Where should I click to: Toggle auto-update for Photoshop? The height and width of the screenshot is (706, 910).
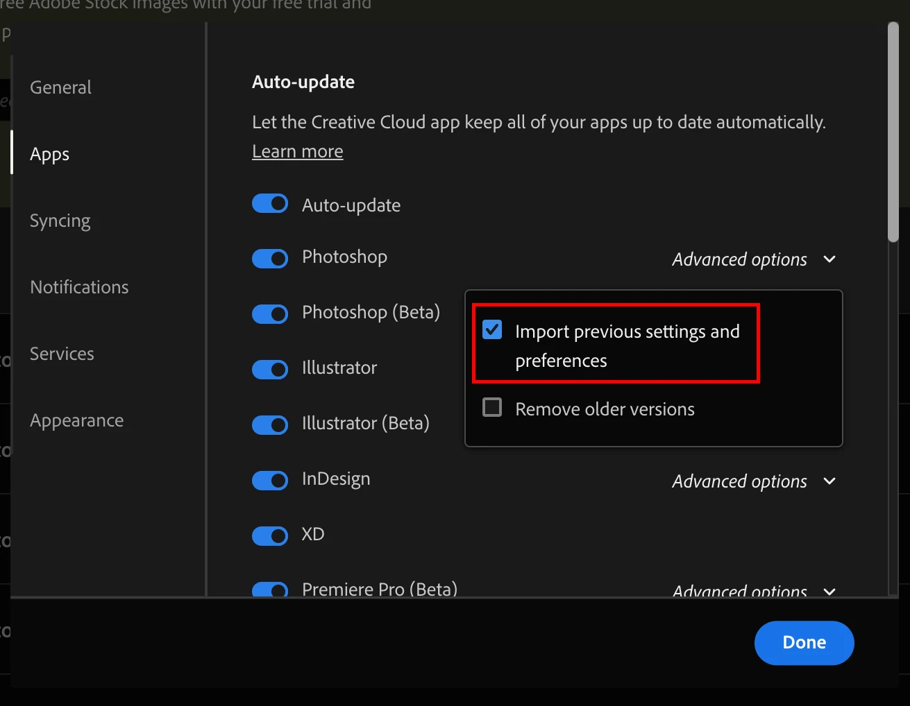pos(270,259)
